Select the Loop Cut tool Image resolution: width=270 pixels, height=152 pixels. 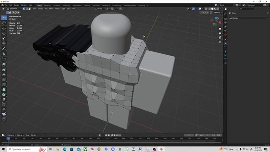pos(4,80)
